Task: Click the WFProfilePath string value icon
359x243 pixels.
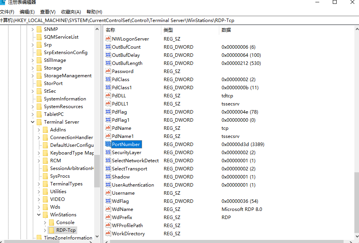Action: coord(108,225)
